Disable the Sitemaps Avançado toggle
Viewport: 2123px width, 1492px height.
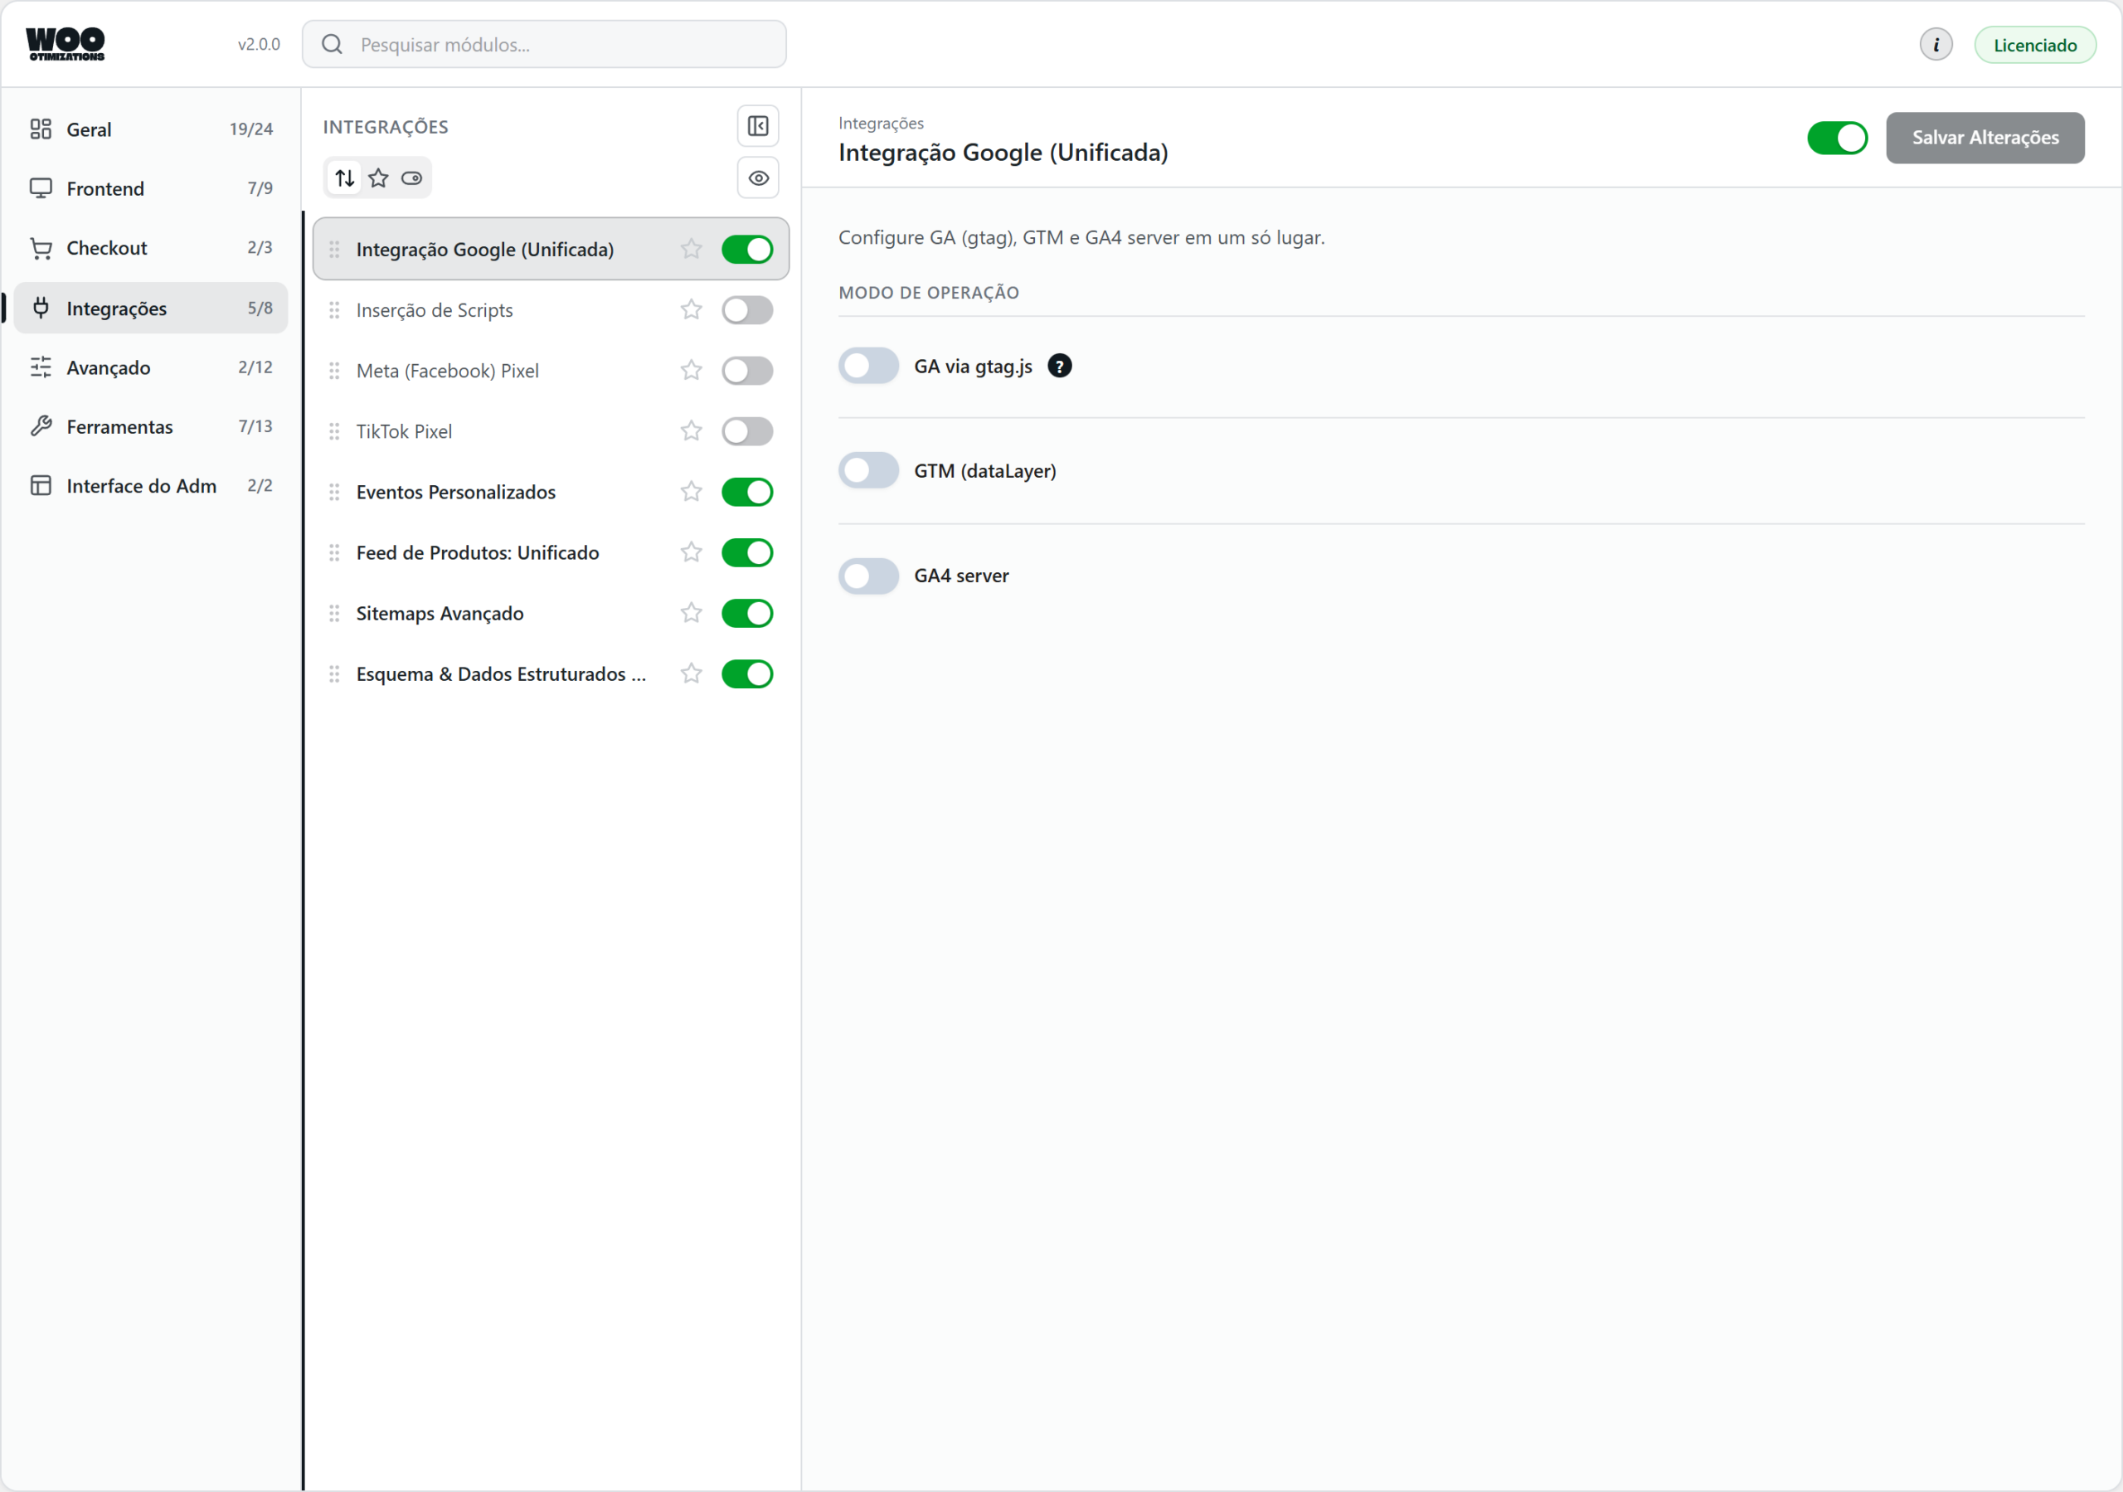point(747,613)
